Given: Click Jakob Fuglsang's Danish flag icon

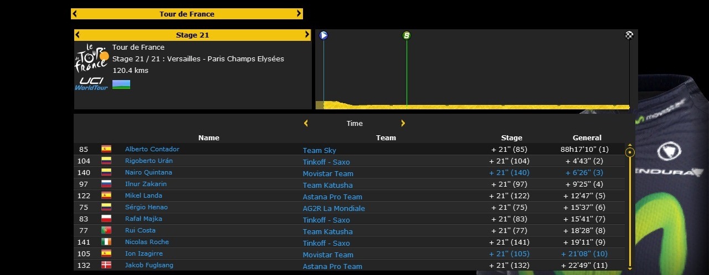Looking at the screenshot, I should (106, 265).
